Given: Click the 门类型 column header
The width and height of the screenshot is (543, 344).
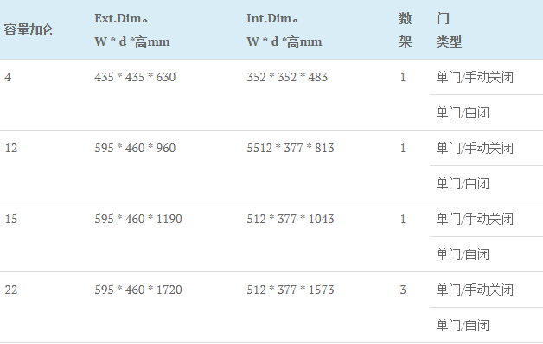Looking at the screenshot, I should tap(449, 30).
